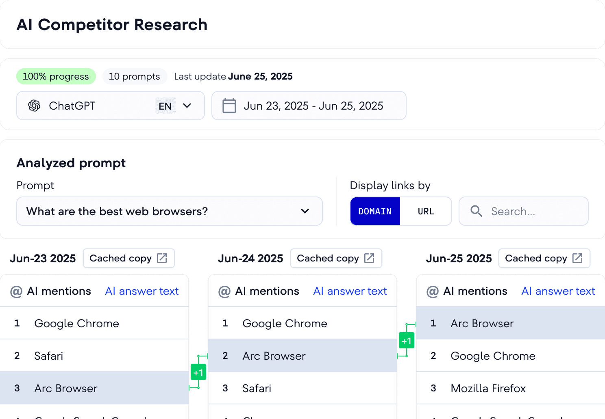Screen dimensions: 605x419
Task: Expand the Jun 23 - Jun 25 date range
Action: [313, 106]
